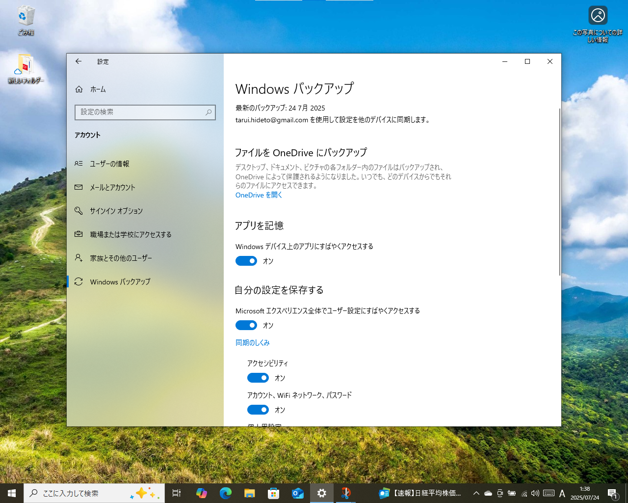Open the Snip & Sketch app from taskbar
Viewport: 628px width, 503px height.
(x=346, y=493)
